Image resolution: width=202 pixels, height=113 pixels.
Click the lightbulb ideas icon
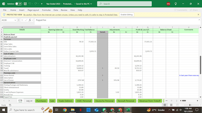coord(176,4)
